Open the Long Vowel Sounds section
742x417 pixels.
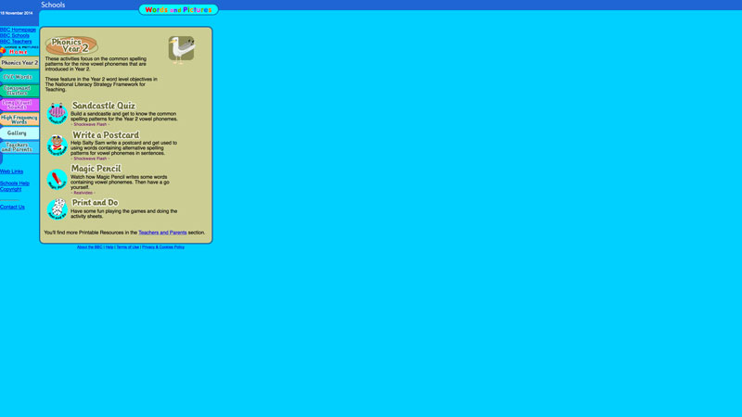tap(19, 105)
